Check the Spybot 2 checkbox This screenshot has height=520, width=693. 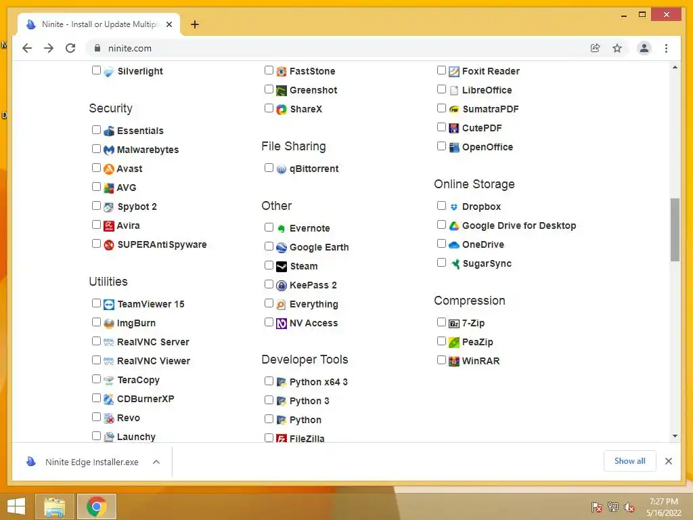click(x=96, y=206)
